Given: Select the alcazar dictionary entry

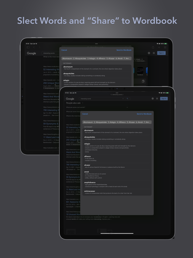Looking at the screenshot, I should click(117, 166).
